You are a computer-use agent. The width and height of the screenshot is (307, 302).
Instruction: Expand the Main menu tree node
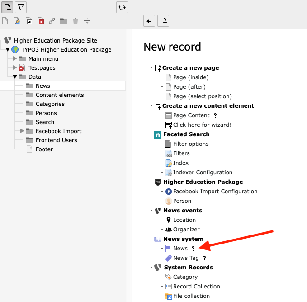pos(15,59)
